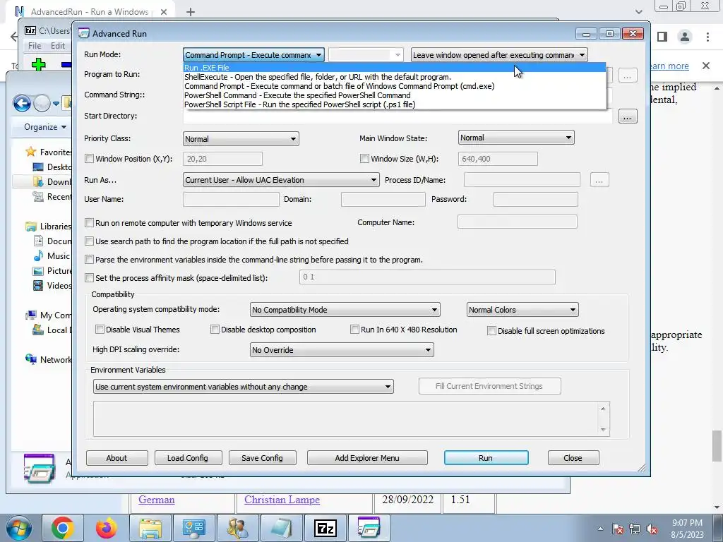Browse for Program to Run with ... button
Screen dimensions: 723x542
627,75
